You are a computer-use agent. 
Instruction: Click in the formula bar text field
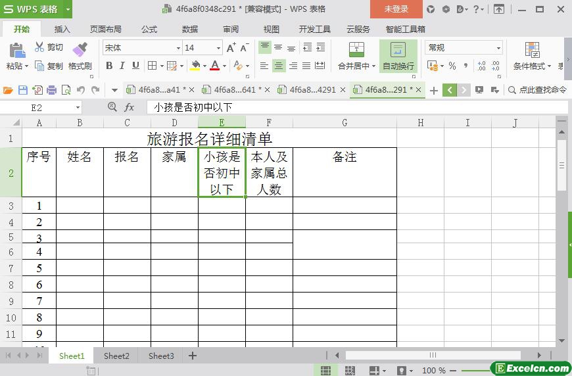(355, 107)
